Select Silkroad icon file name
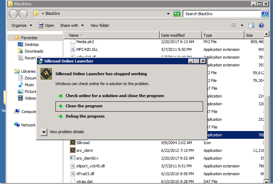Viewport: 273px width, 184px height. [83, 143]
